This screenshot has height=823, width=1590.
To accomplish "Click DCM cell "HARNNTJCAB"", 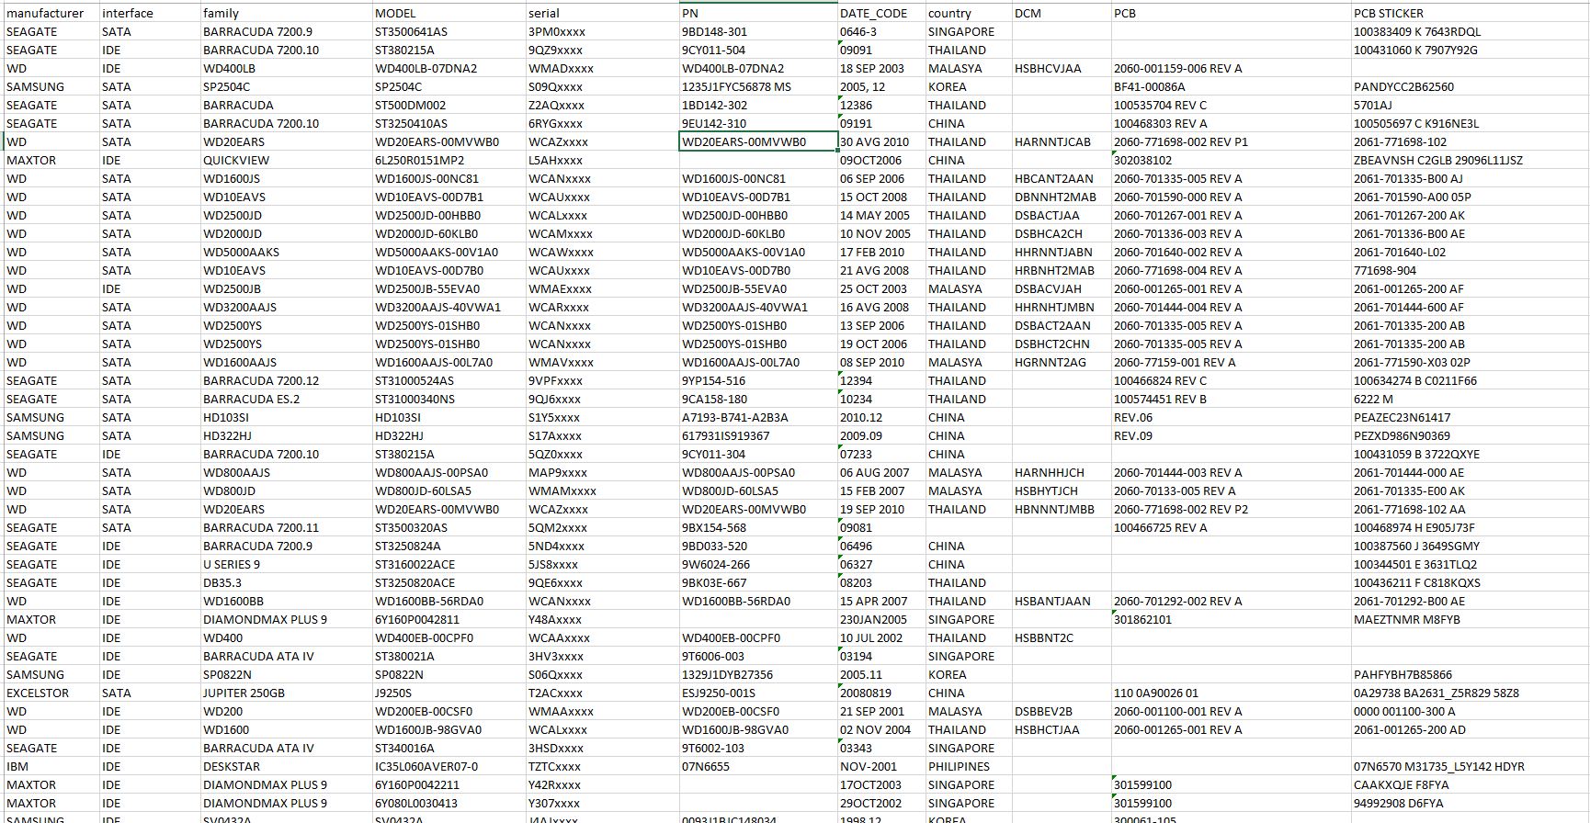I will pyautogui.click(x=1062, y=141).
